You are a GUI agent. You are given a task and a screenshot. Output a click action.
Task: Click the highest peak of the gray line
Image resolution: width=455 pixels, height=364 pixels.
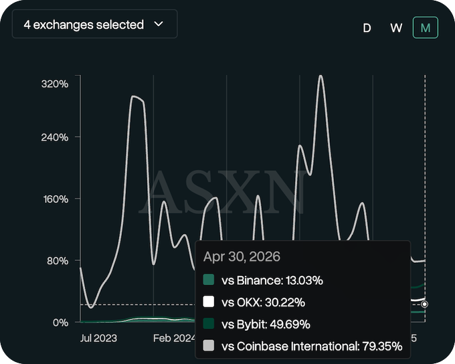coord(321,76)
